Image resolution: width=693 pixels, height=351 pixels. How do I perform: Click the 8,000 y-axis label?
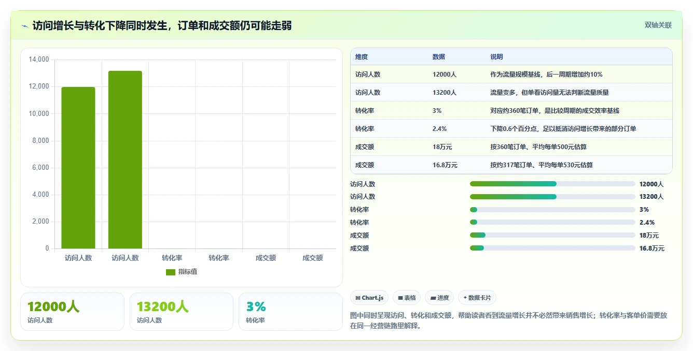(40, 141)
